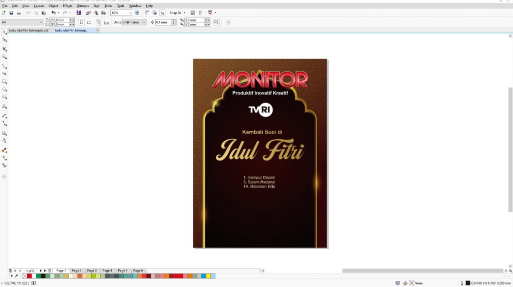Set page to Landscape orientation
This screenshot has width=513, height=287.
pos(89,22)
